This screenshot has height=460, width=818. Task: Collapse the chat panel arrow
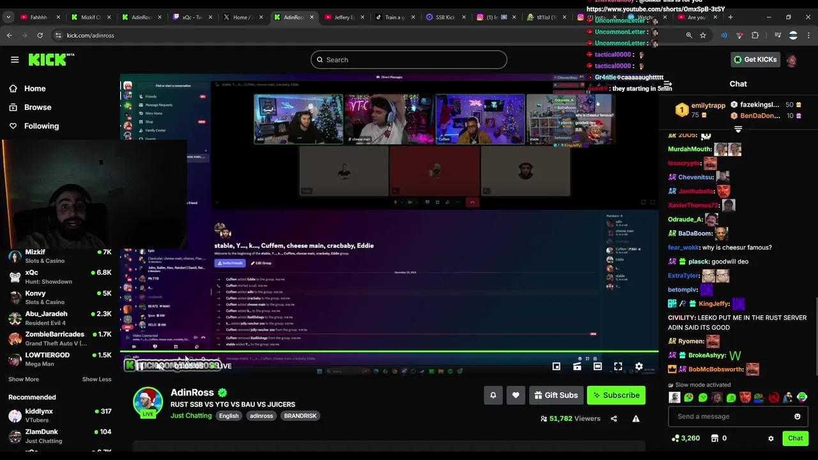tap(668, 84)
